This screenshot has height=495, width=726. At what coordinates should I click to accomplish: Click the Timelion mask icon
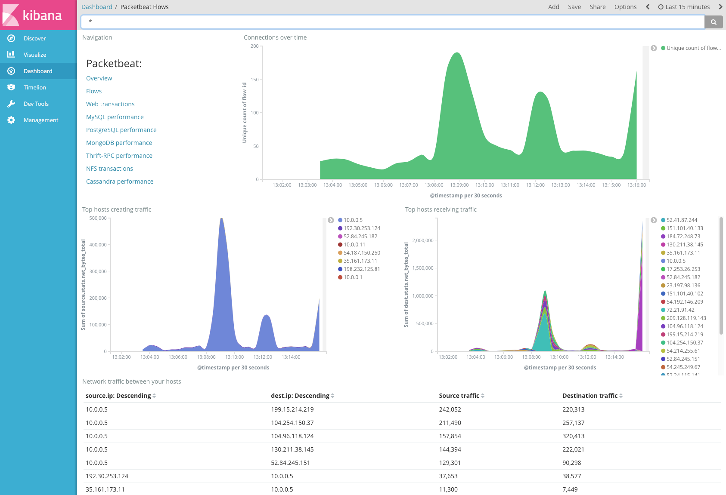[x=11, y=87]
